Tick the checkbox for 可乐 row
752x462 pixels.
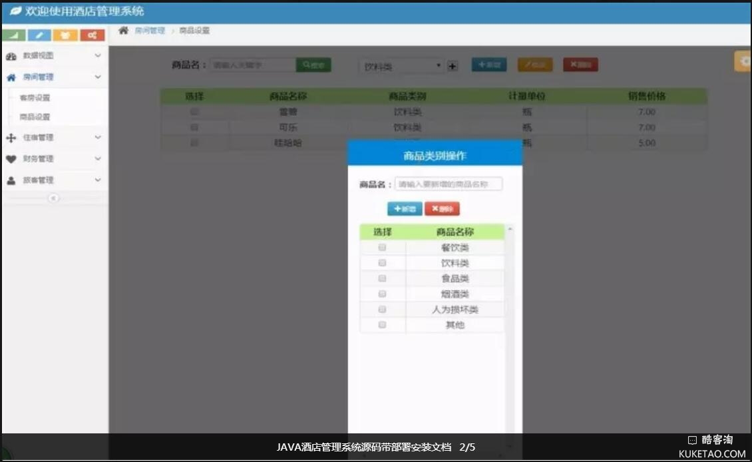(194, 127)
